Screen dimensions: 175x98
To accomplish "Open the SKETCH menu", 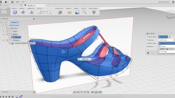I will click(40, 8).
